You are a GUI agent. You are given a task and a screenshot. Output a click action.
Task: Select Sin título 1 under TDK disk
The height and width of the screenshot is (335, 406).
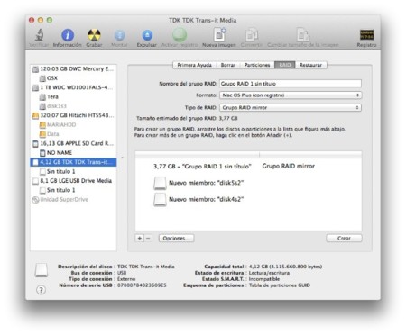tap(73, 171)
